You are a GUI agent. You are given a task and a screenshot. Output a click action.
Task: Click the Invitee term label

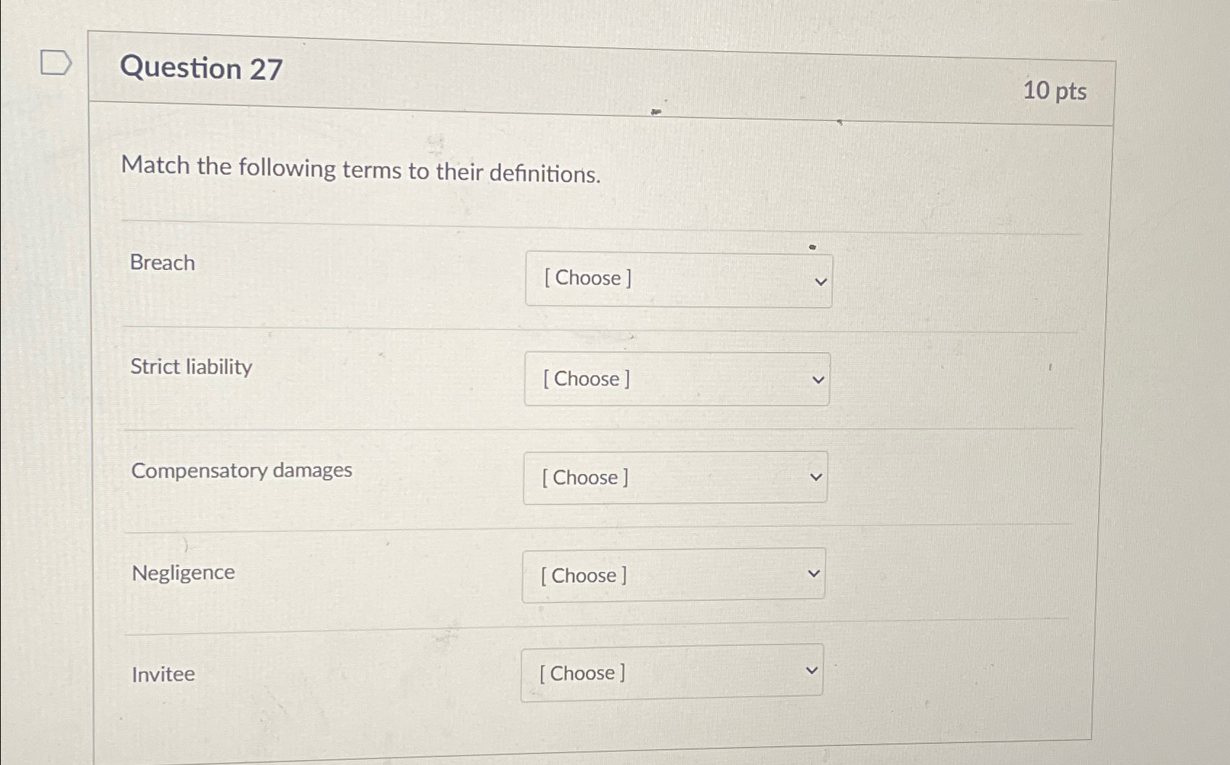[162, 674]
